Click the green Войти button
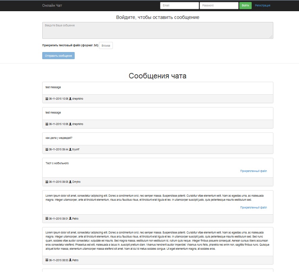 (245, 5)
